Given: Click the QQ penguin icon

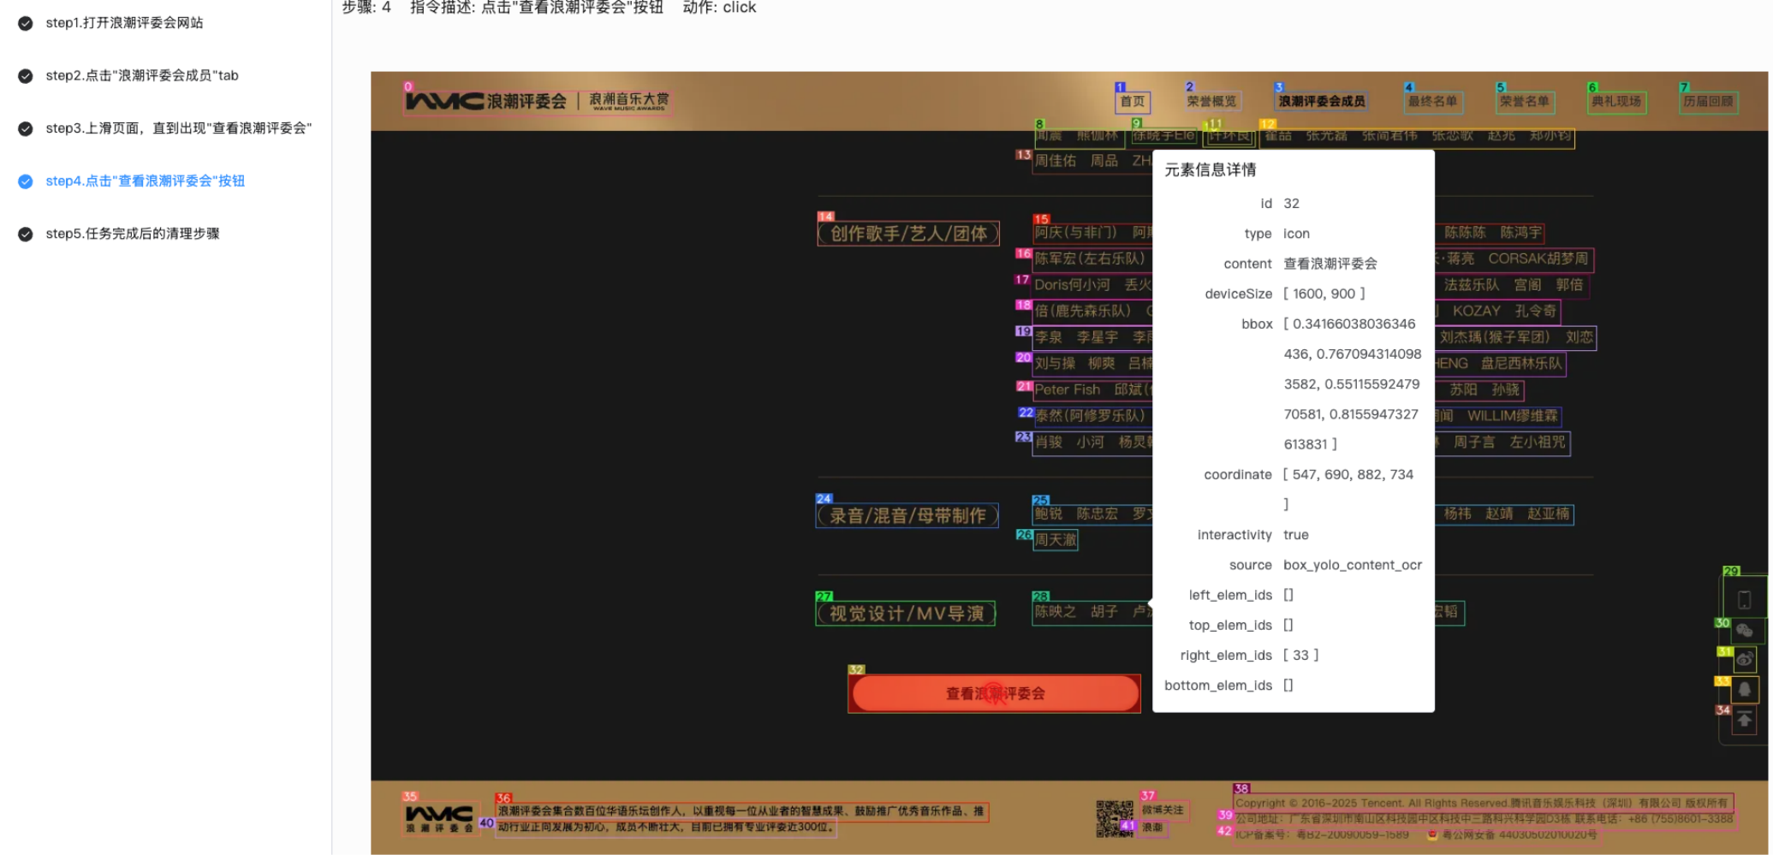Looking at the screenshot, I should click(x=1744, y=690).
